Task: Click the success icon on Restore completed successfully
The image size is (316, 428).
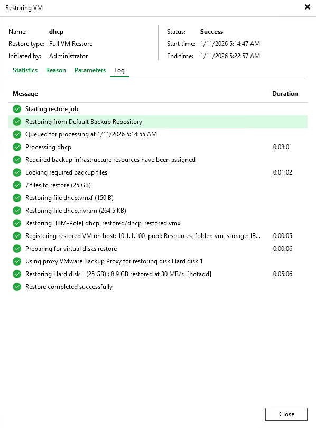Action: click(17, 287)
